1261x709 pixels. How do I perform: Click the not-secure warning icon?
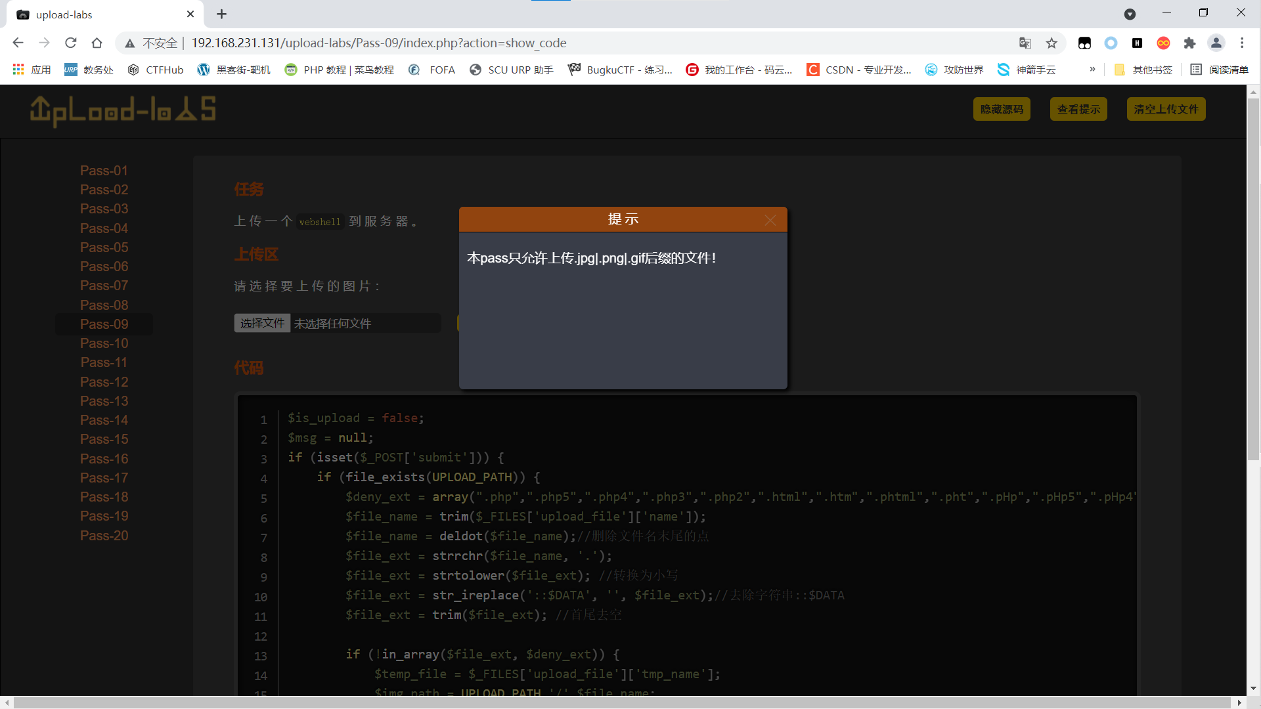pyautogui.click(x=130, y=43)
